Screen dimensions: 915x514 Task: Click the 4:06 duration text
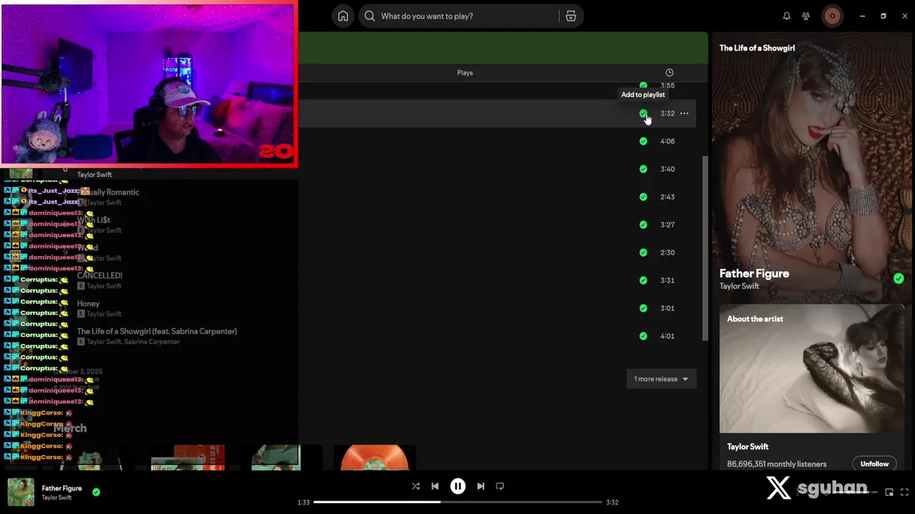pyautogui.click(x=667, y=141)
